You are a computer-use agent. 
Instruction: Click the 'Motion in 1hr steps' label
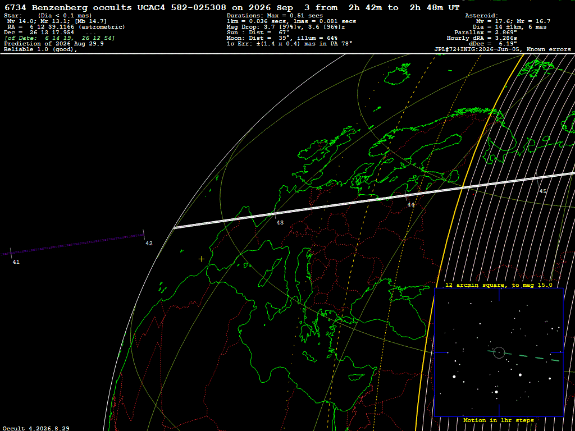tap(499, 420)
